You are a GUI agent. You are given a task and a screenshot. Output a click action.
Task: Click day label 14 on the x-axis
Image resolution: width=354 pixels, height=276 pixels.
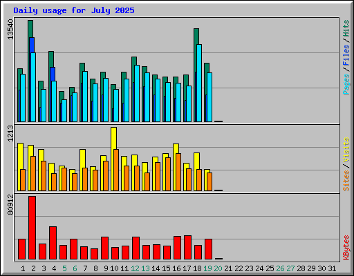pos(156,268)
